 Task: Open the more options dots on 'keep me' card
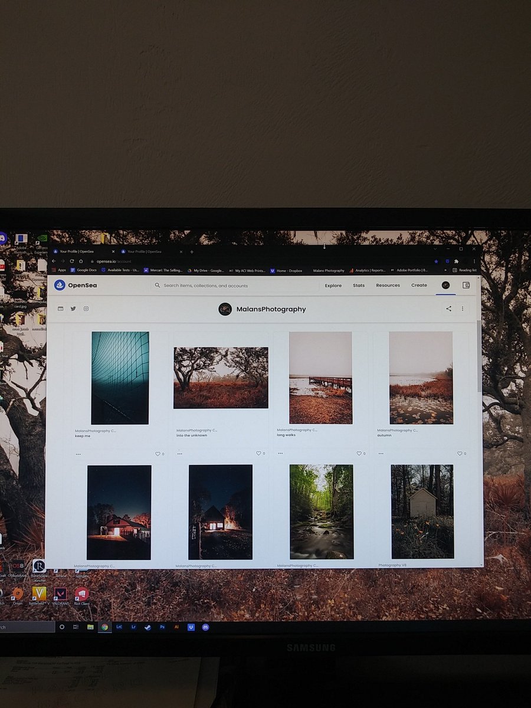[78, 454]
